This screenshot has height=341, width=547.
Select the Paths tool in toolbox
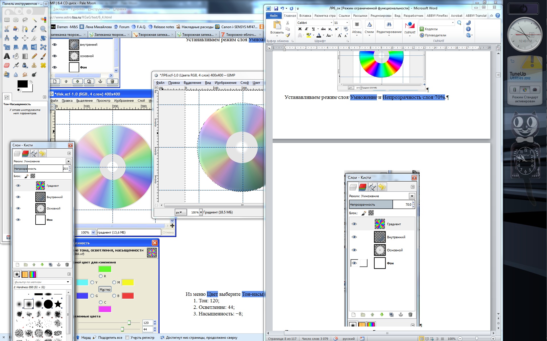coord(25,29)
